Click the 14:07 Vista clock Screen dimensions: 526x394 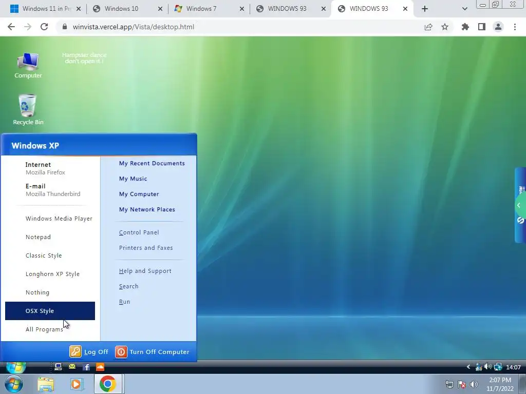click(513, 367)
